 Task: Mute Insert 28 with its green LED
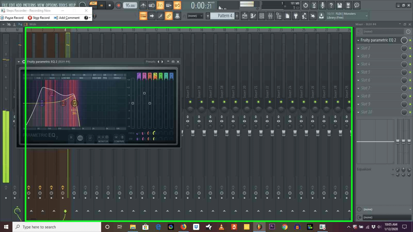point(338,102)
